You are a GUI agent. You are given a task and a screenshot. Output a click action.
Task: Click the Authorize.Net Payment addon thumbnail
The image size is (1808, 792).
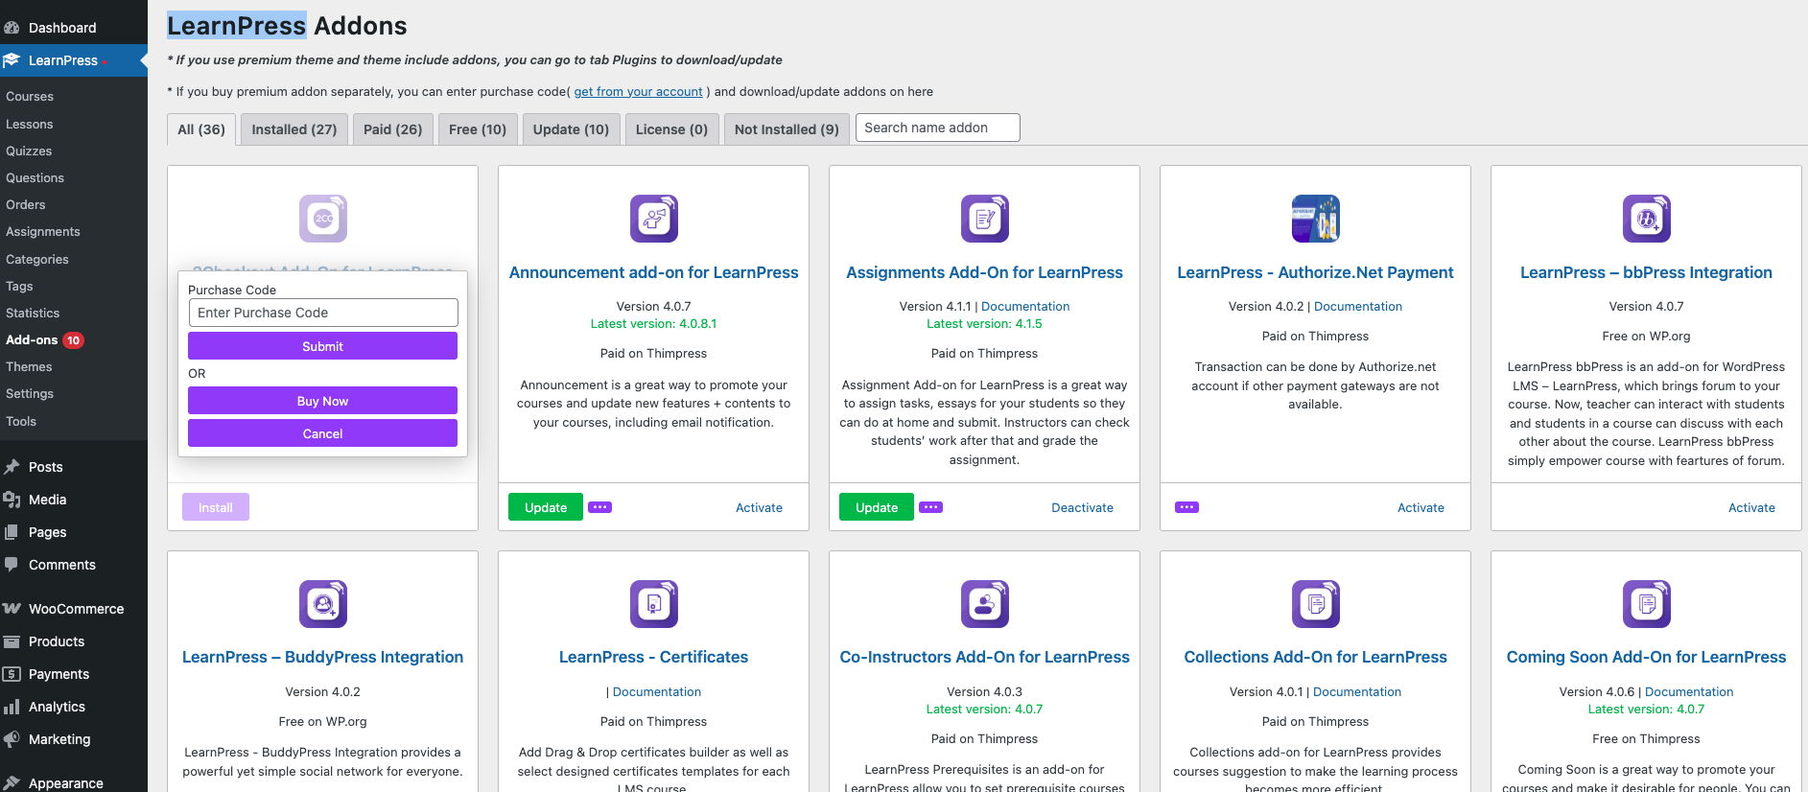tap(1315, 219)
